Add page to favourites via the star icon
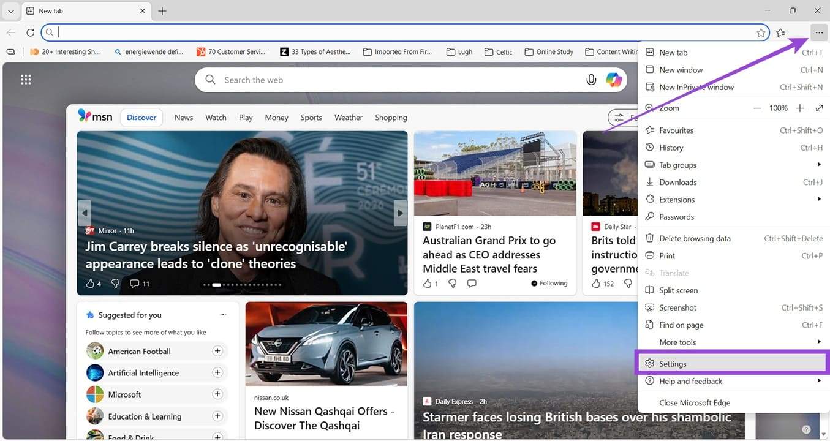Screen dimensions: 830x441 (761, 32)
